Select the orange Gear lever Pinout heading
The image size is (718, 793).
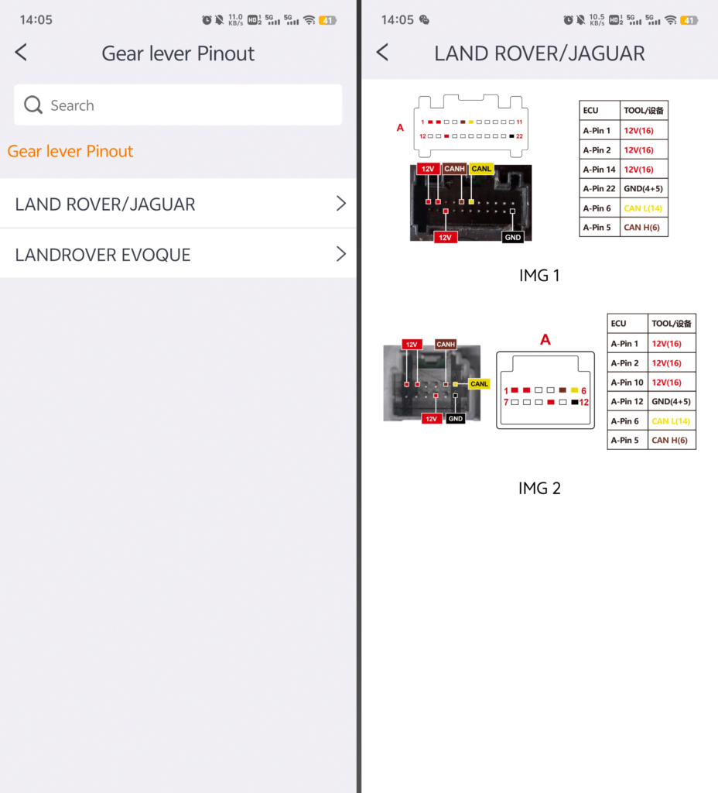(70, 151)
